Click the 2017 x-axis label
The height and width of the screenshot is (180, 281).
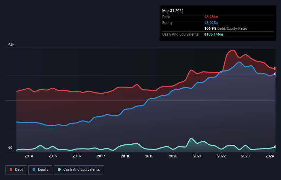pos(101,156)
